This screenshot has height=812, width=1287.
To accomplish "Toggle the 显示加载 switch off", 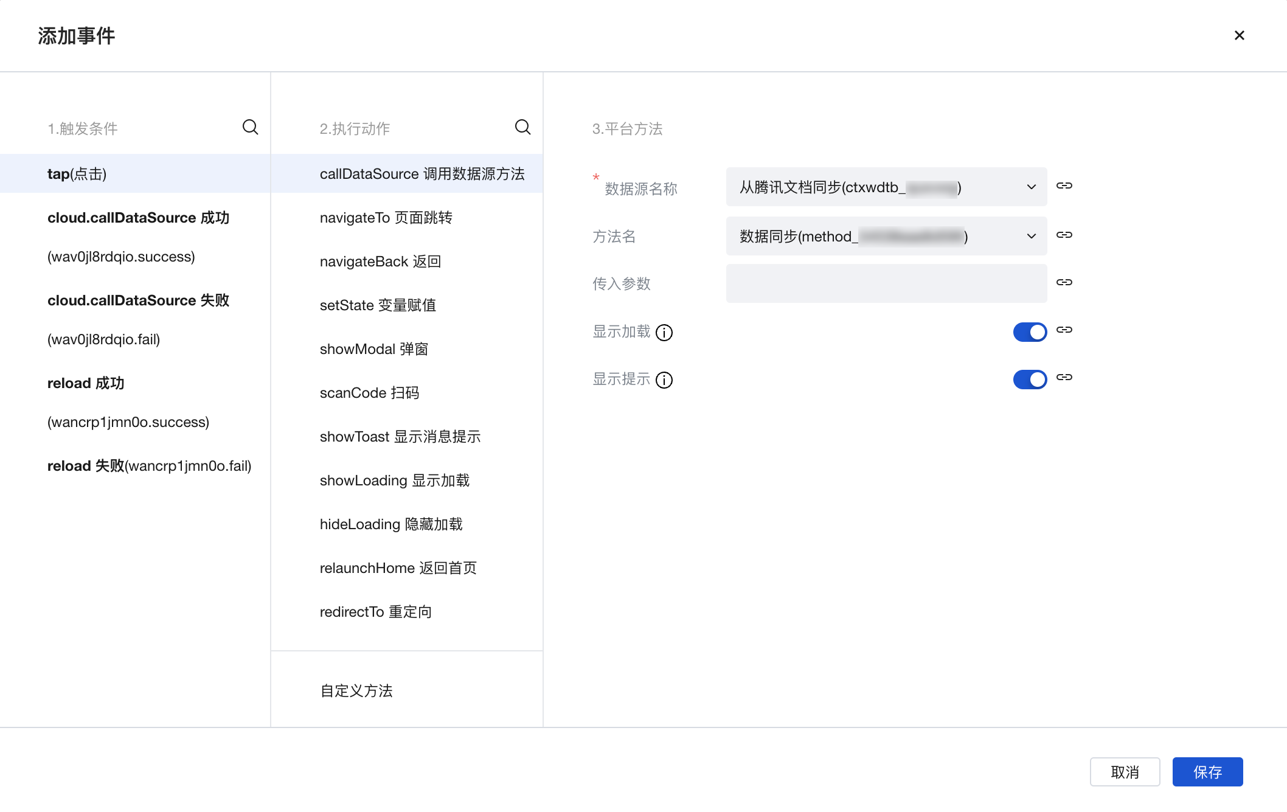I will (1030, 332).
